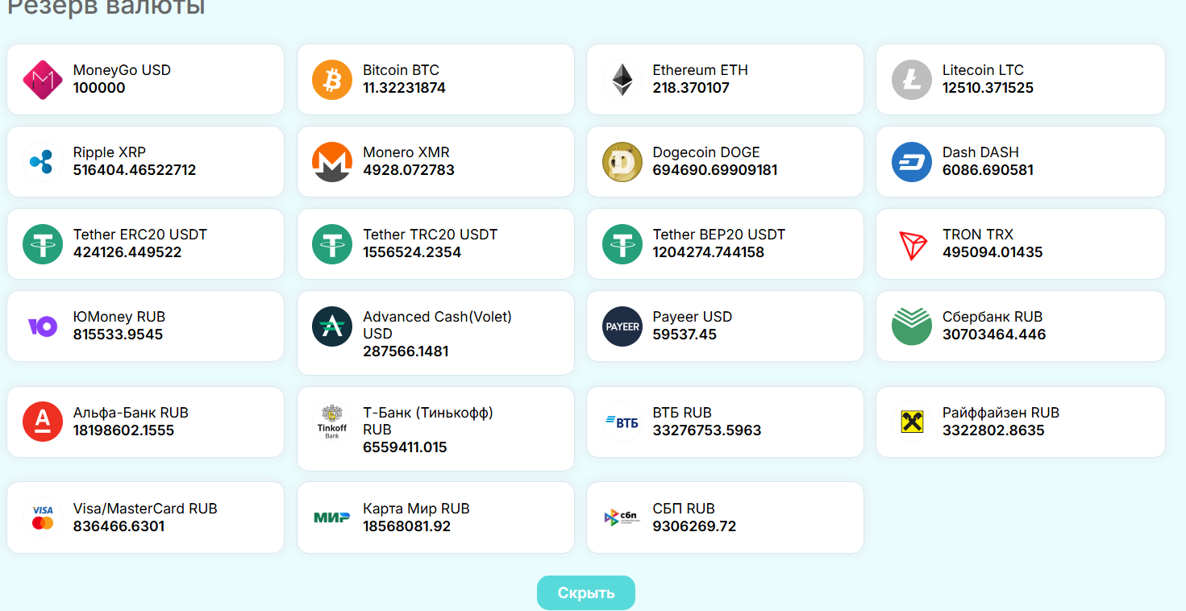The width and height of the screenshot is (1186, 611).
Task: Select the Dogecoin DOGE logo
Action: (x=622, y=161)
